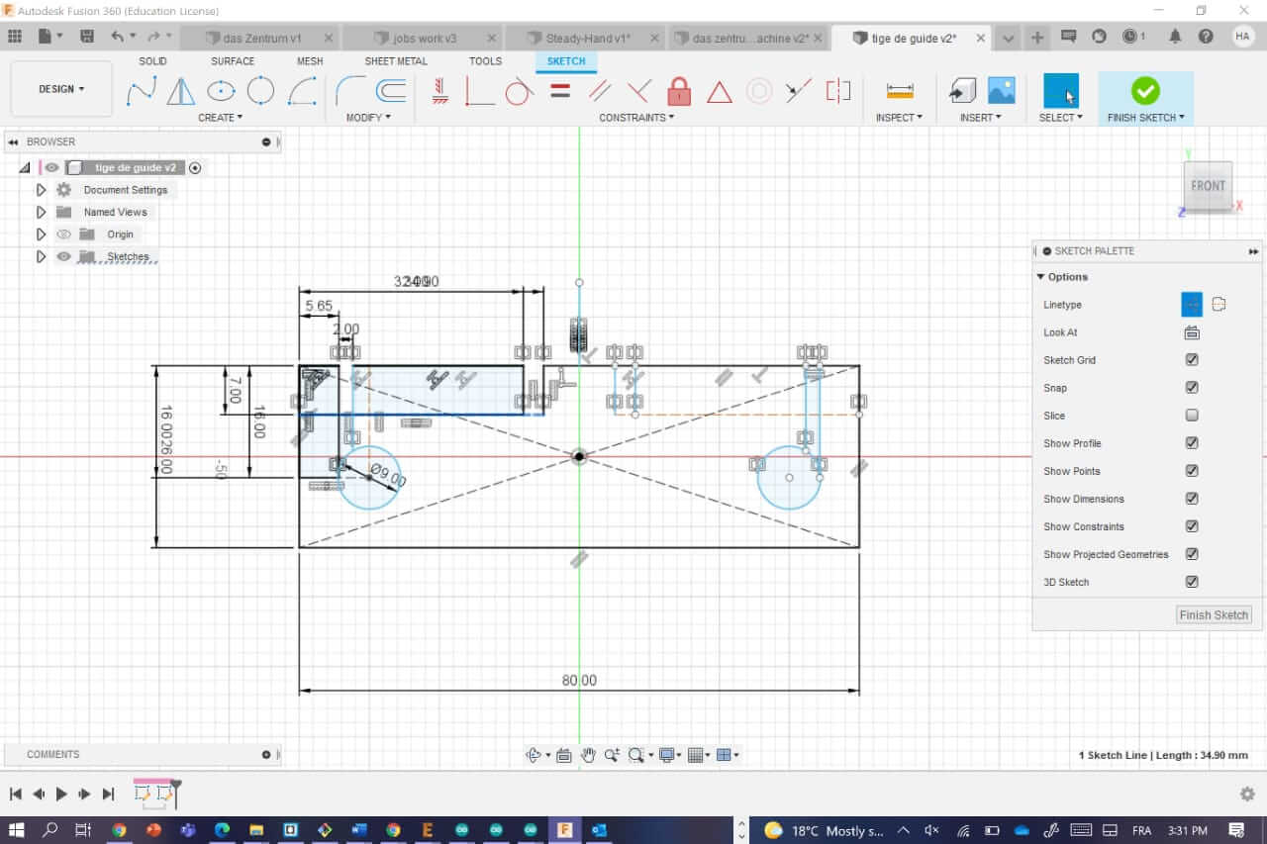The height and width of the screenshot is (844, 1267).
Task: Uncheck the Sketch Grid checkbox
Action: [1192, 360]
